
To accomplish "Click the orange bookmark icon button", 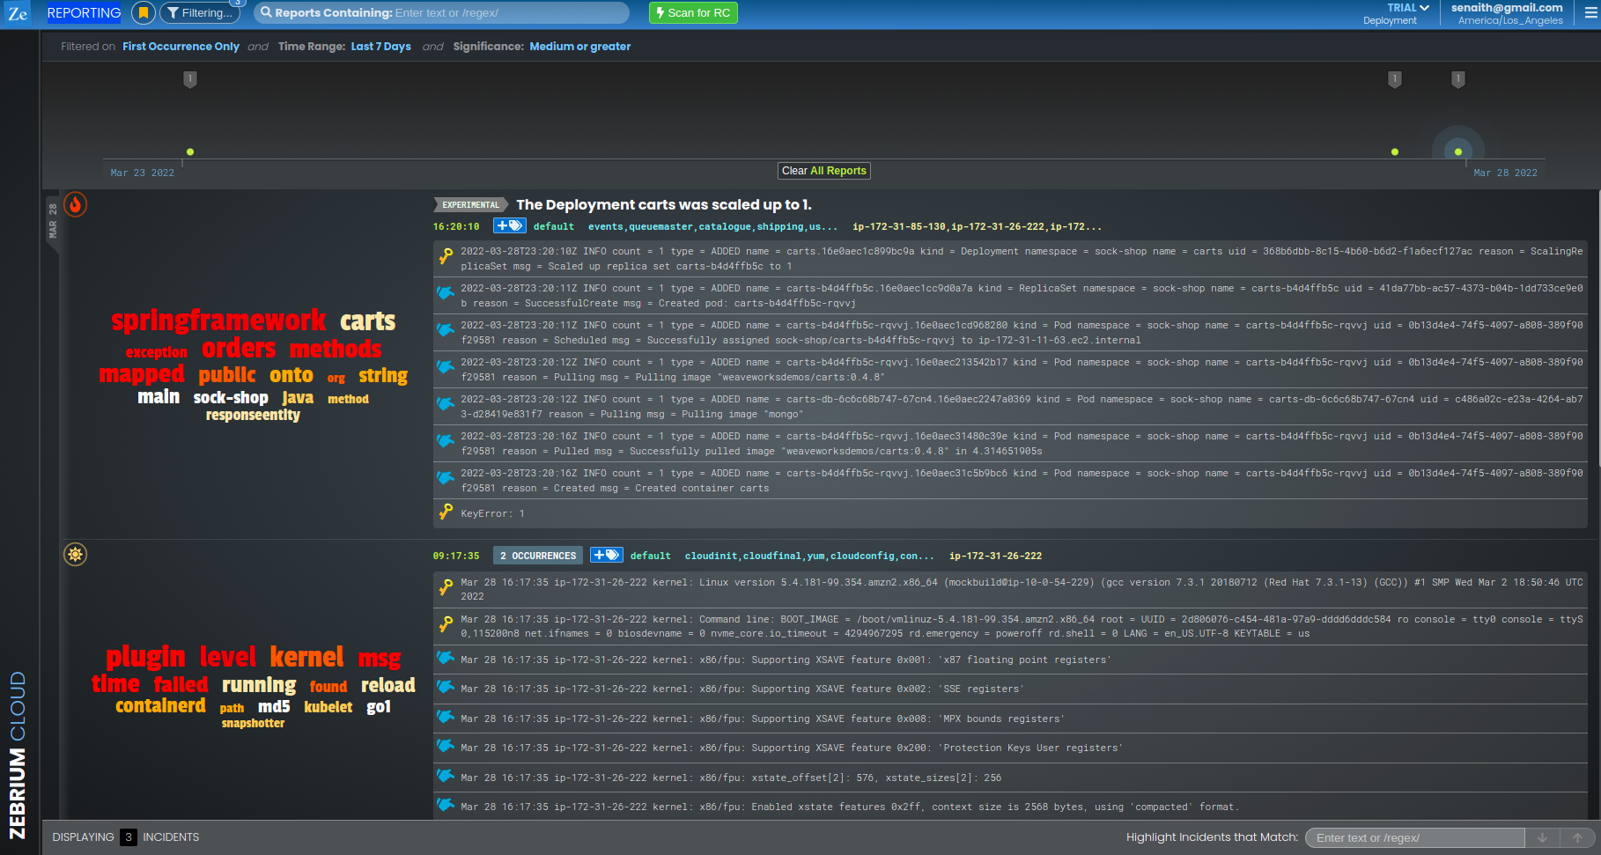I will (143, 13).
